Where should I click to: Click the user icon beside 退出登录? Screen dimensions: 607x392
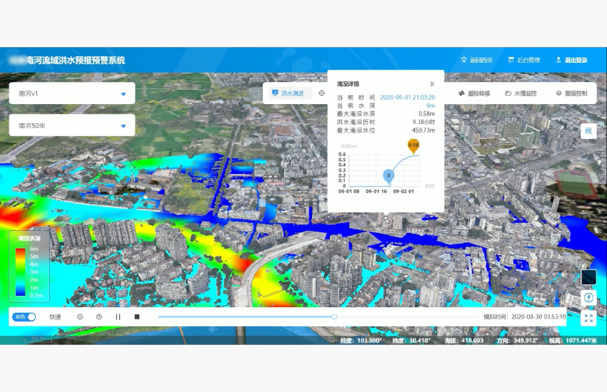point(558,60)
